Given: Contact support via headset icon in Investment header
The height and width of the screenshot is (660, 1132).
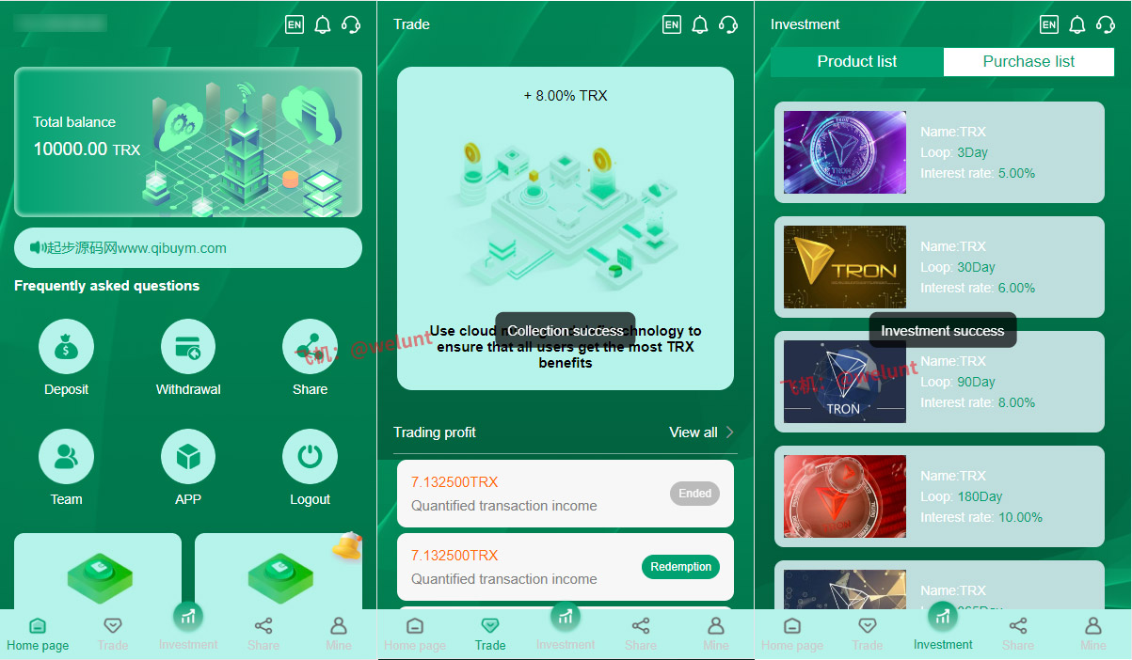Looking at the screenshot, I should coord(1106,24).
